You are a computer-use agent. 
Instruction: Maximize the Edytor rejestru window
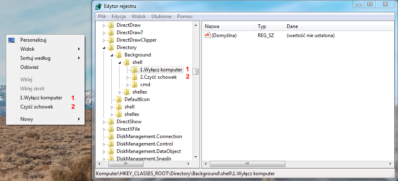coord(370,4)
